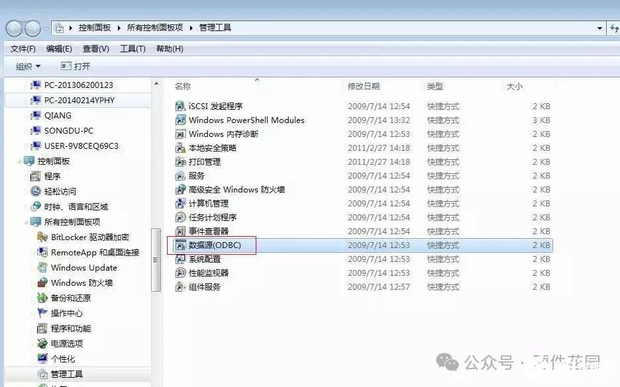Select the 本地安全策略 icon
Viewport: 620px width, 387px height.
coord(180,148)
